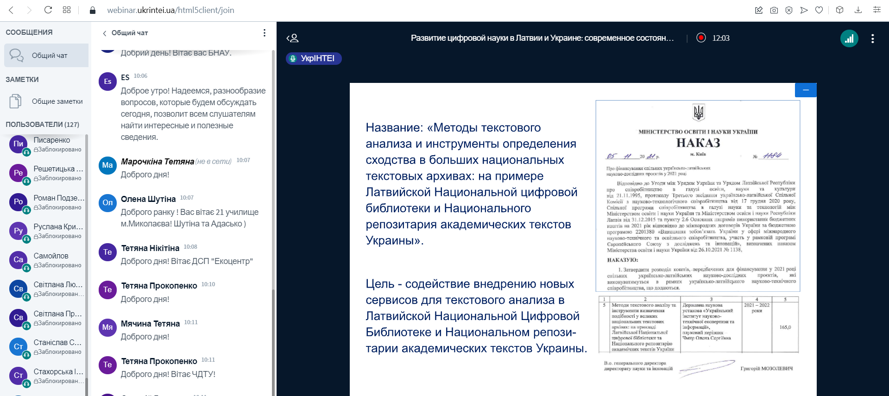
Task: Open Общие заметки shared notes
Action: tap(46, 101)
